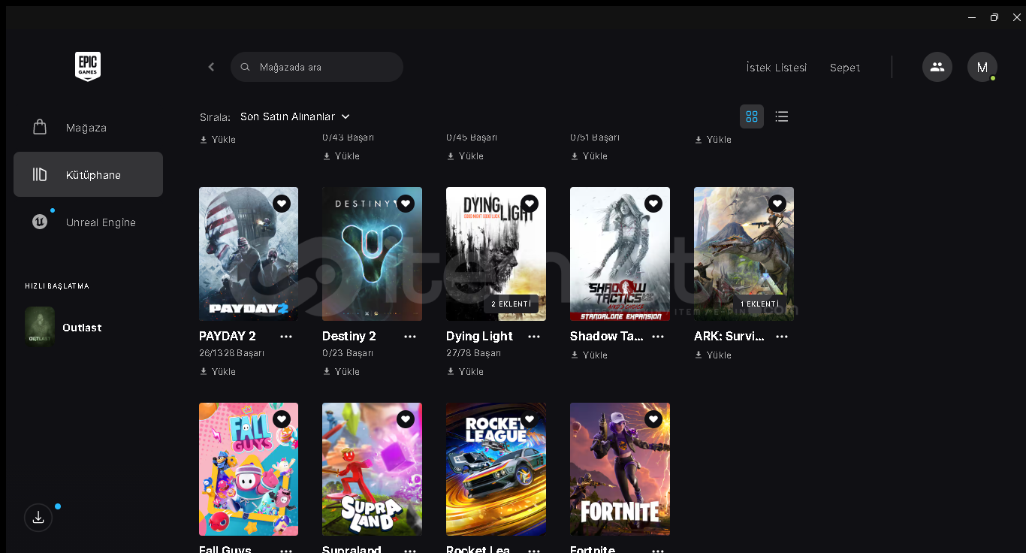Toggle favorite heart on Shadow Tactics
The image size is (1026, 553).
(653, 204)
